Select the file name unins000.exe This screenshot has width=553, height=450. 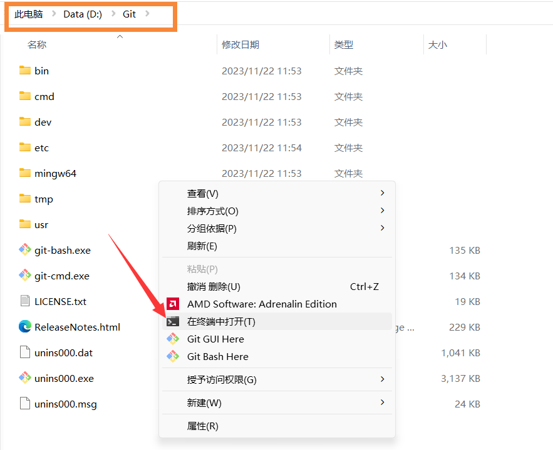point(64,379)
